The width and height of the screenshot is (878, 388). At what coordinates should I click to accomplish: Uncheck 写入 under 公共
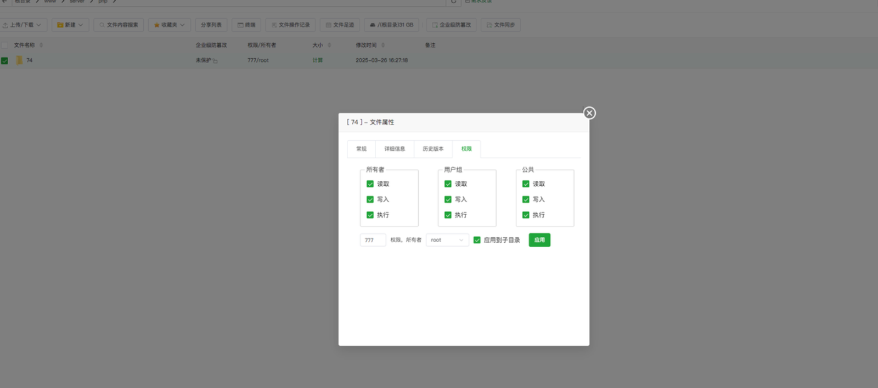click(526, 199)
